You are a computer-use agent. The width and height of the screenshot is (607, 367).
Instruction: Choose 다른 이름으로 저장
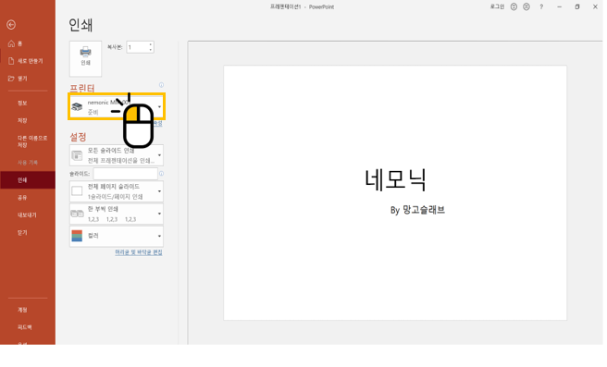click(x=32, y=141)
